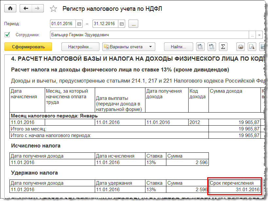
Task: Open the Настройки... settings button
Action: [80, 47]
